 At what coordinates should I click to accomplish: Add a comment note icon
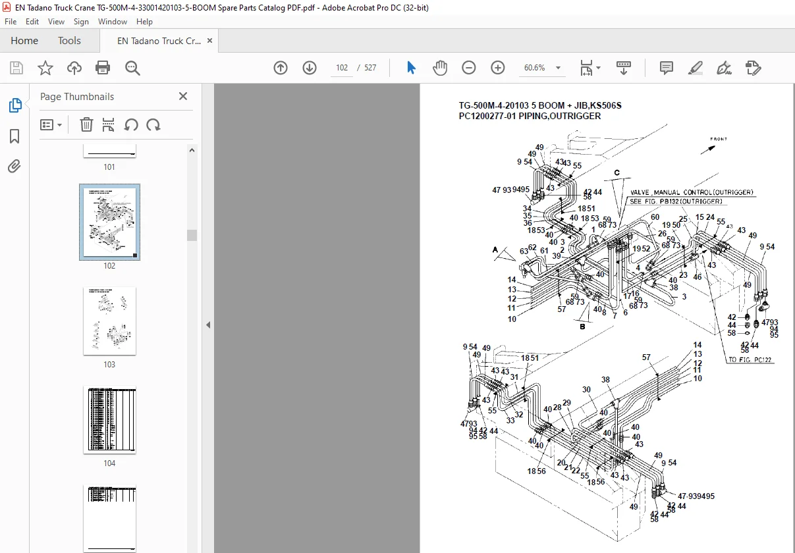(x=667, y=68)
